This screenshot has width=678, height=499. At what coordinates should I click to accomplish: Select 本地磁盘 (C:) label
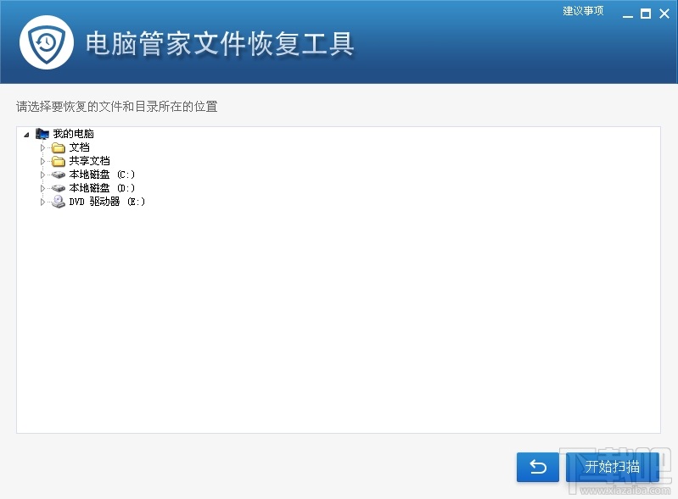pos(102,175)
